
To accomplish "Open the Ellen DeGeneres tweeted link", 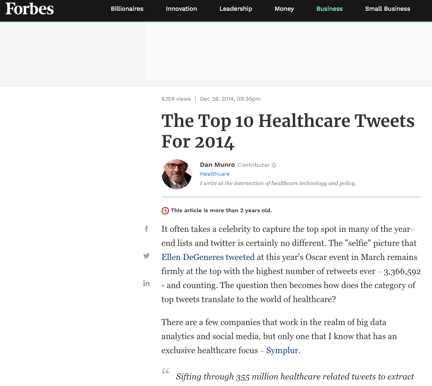I will [208, 257].
